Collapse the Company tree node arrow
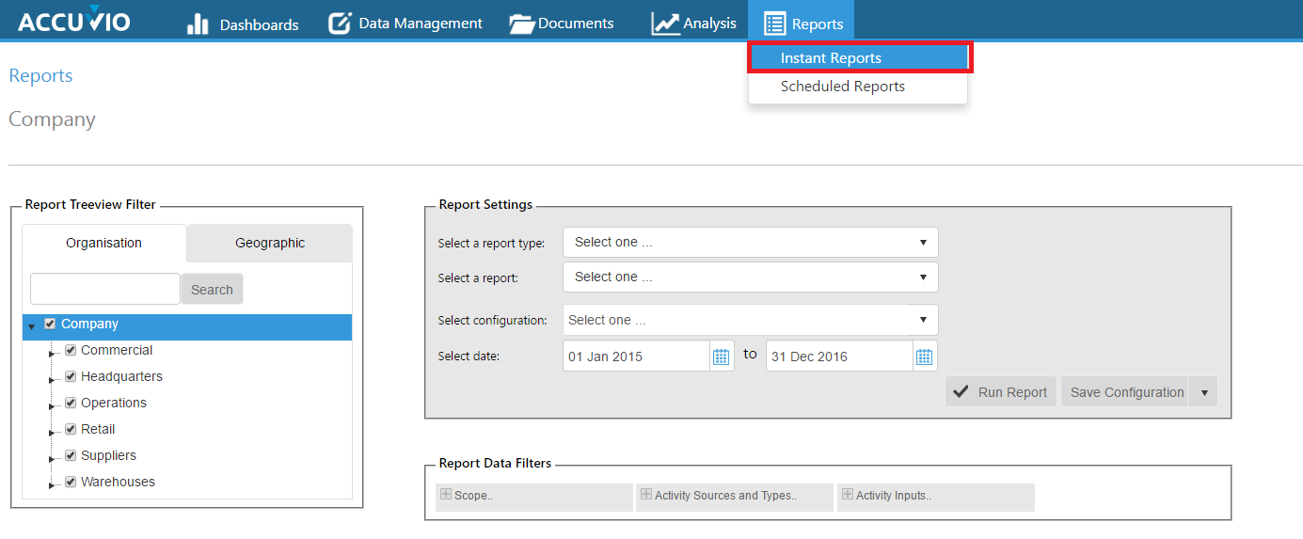The height and width of the screenshot is (539, 1303). 32,326
